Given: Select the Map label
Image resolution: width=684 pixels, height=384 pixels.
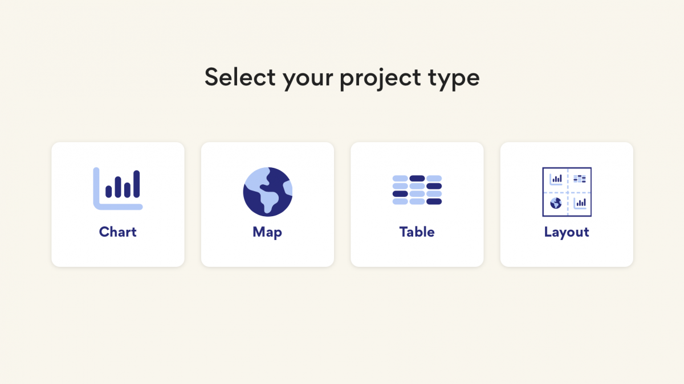Looking at the screenshot, I should [267, 232].
